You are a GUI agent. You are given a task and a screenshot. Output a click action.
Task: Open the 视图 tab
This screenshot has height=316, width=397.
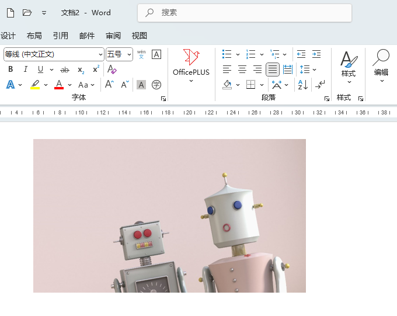(140, 36)
